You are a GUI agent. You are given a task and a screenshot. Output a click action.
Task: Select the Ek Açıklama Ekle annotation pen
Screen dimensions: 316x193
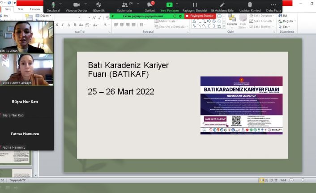(x=222, y=6)
